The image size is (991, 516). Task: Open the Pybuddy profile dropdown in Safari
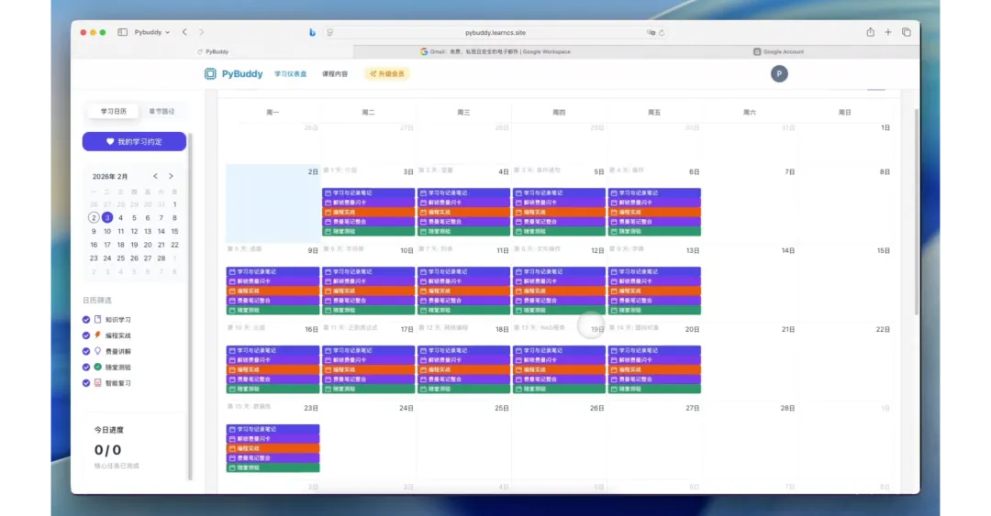(x=151, y=32)
